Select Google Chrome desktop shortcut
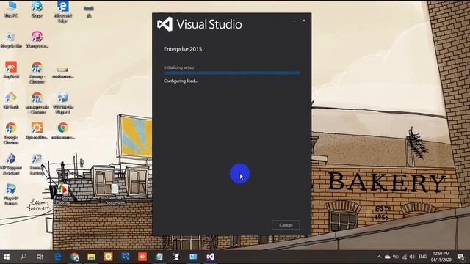 [x=11, y=133]
